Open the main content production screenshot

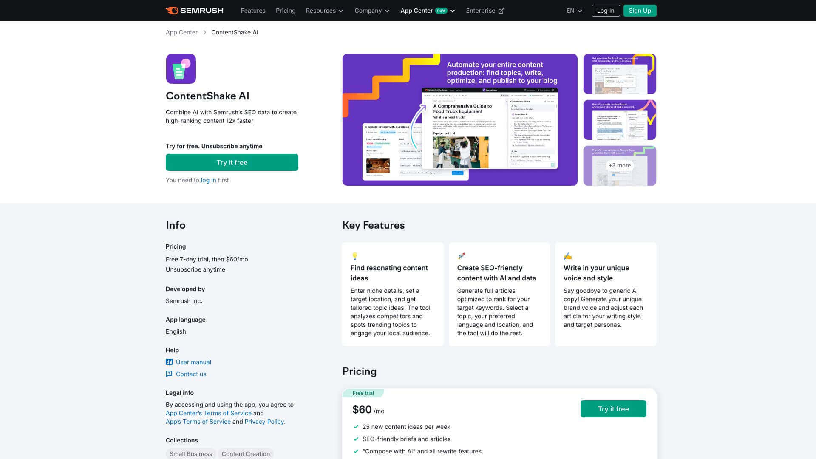click(460, 120)
